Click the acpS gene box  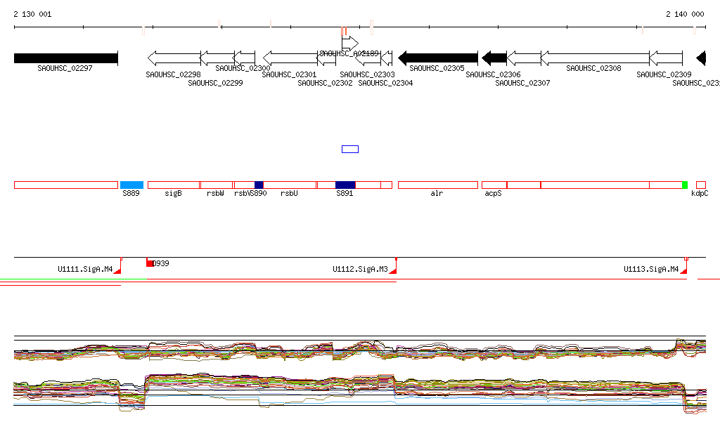pyautogui.click(x=494, y=185)
